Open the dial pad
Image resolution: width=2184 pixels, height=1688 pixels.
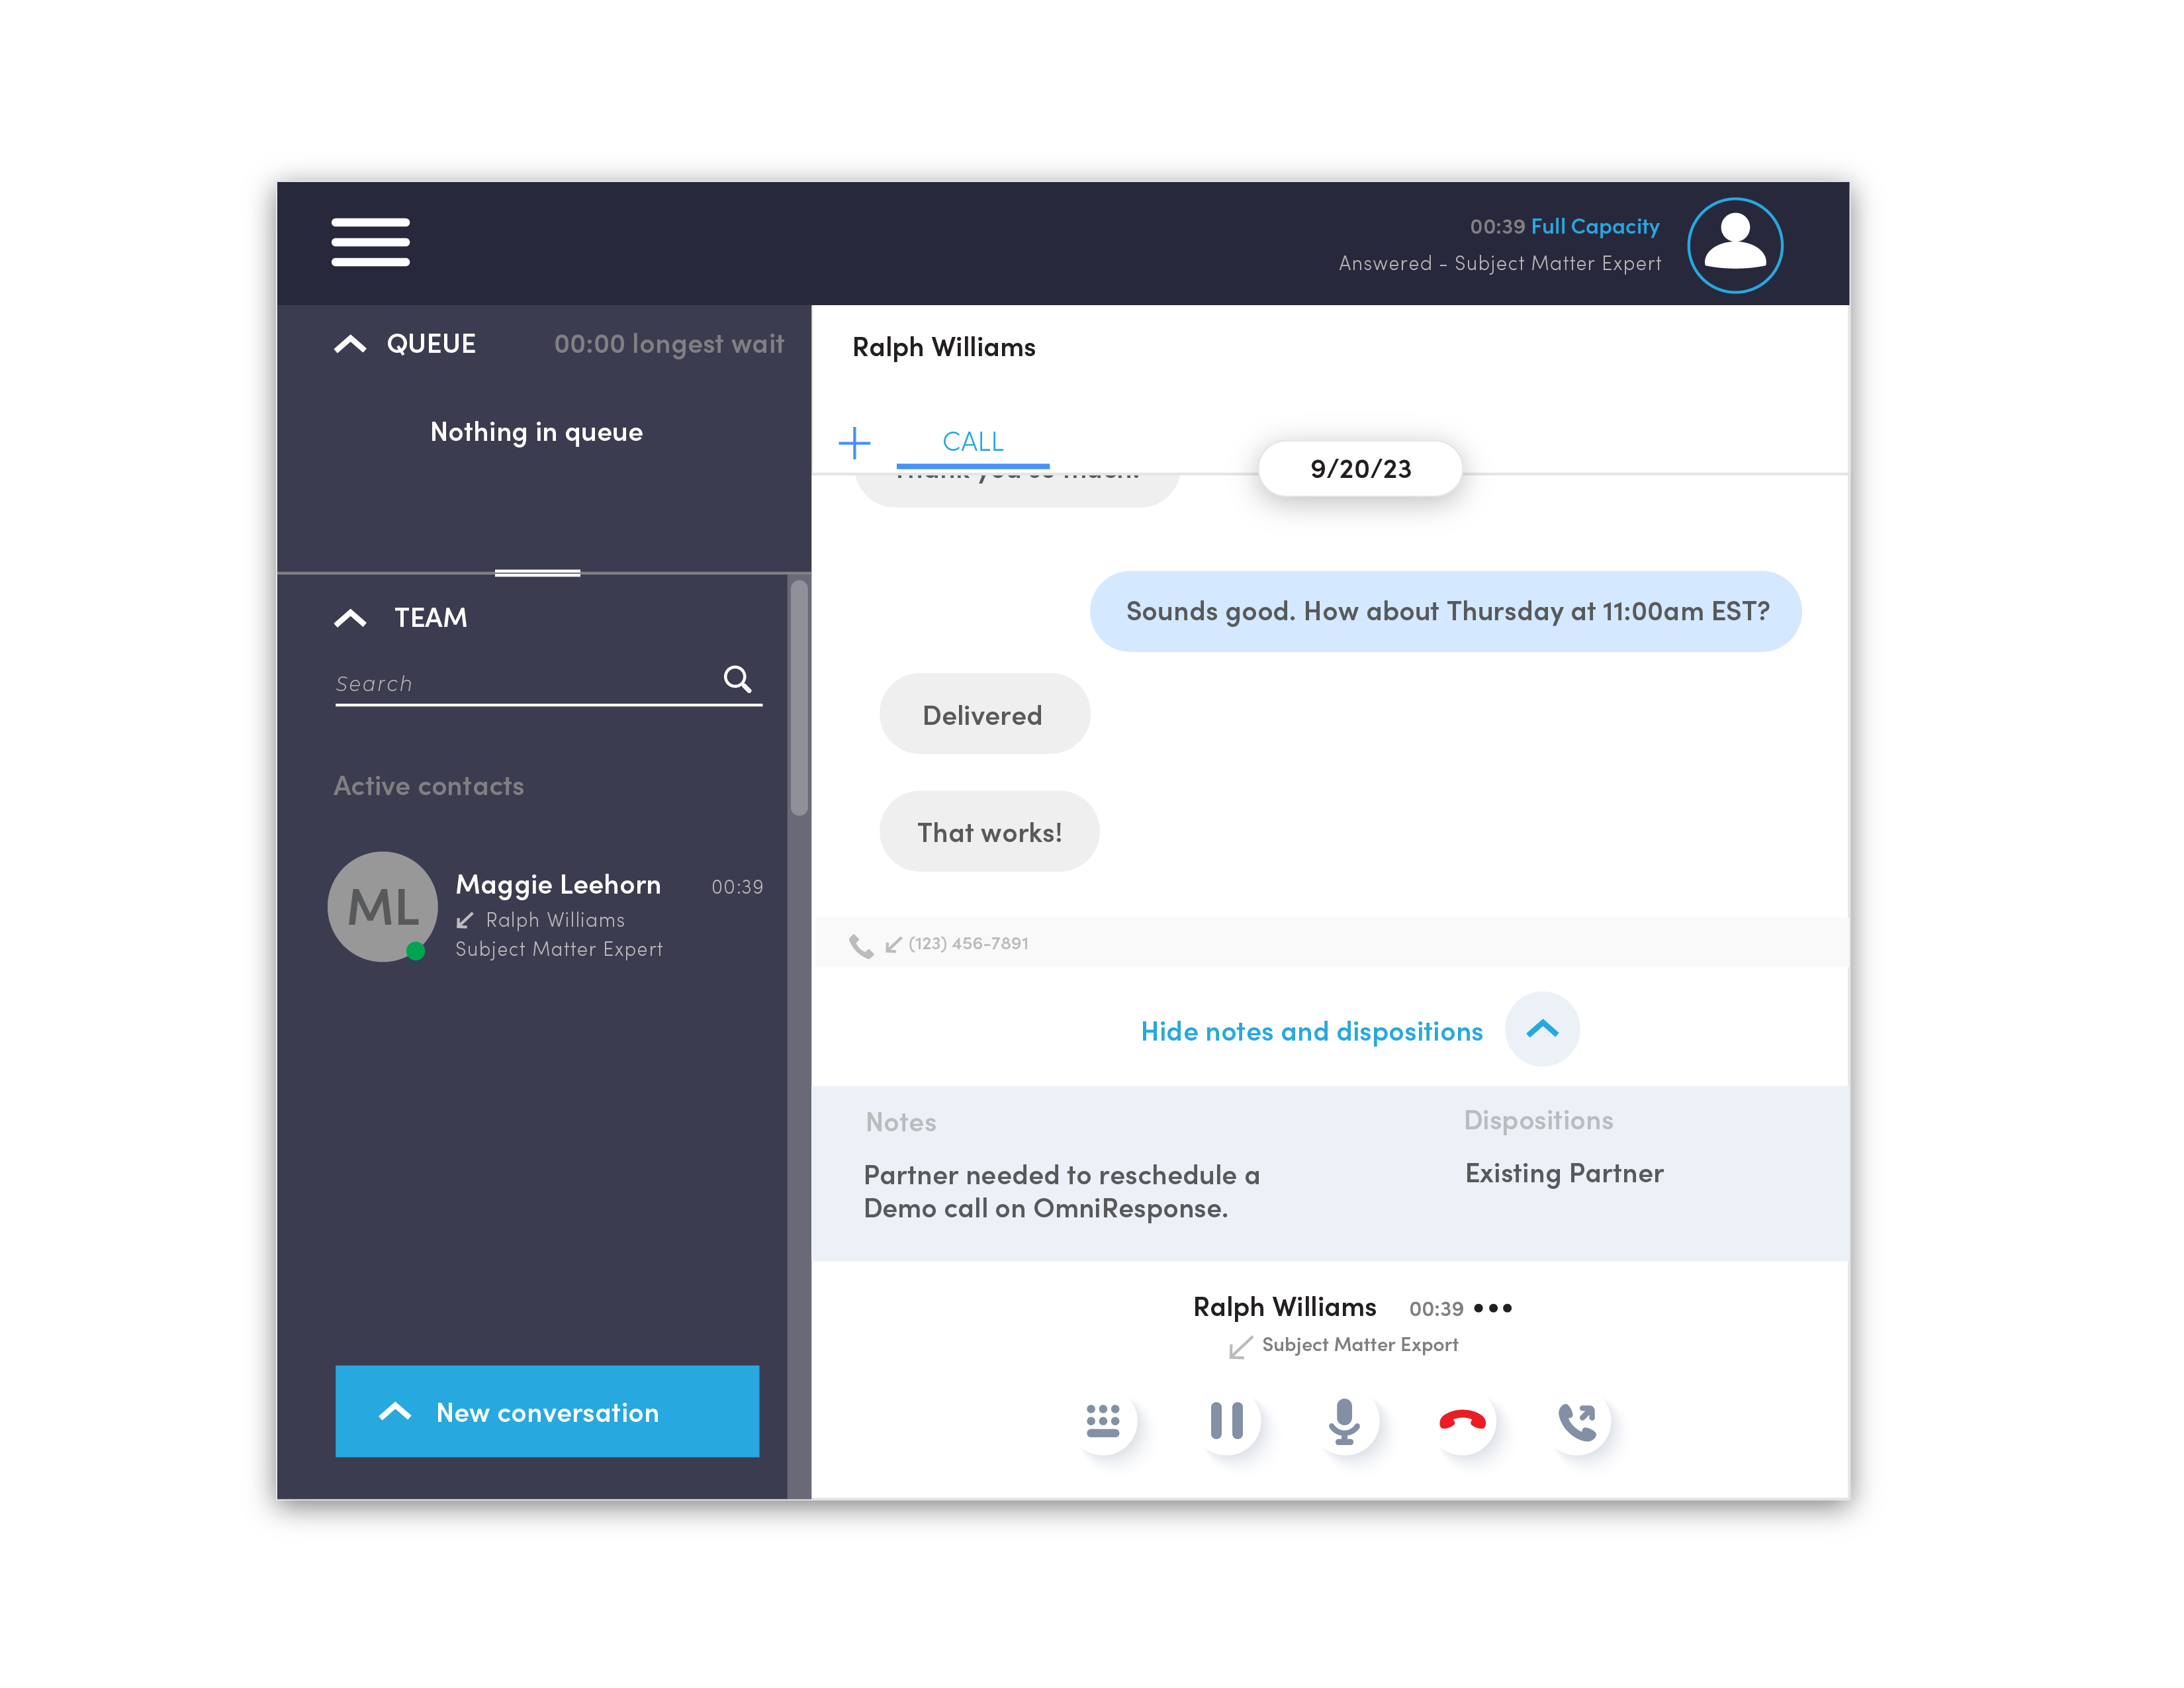pyautogui.click(x=1103, y=1420)
